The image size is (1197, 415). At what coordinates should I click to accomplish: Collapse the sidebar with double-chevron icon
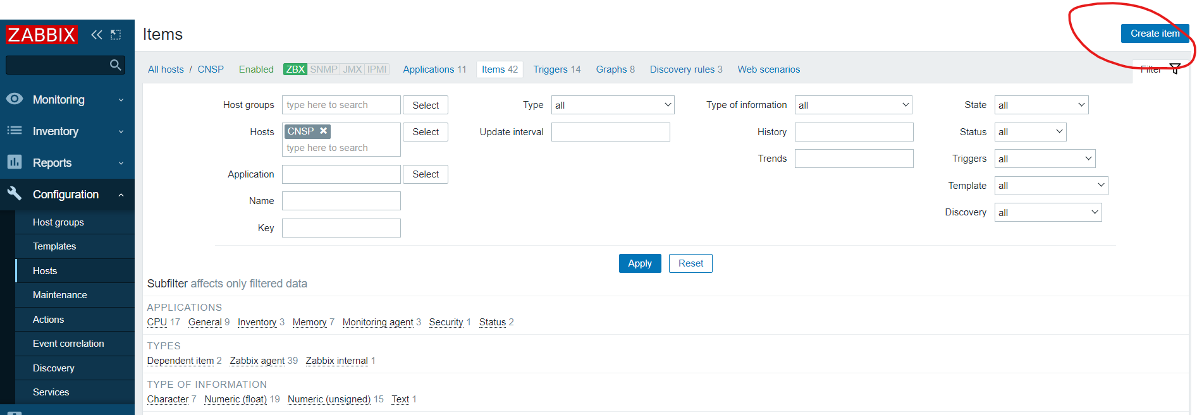click(x=97, y=35)
